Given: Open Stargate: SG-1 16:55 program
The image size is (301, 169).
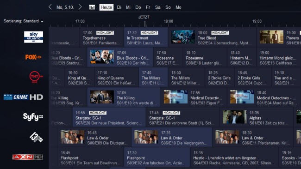Looking at the screenshot, I should 109,117.
